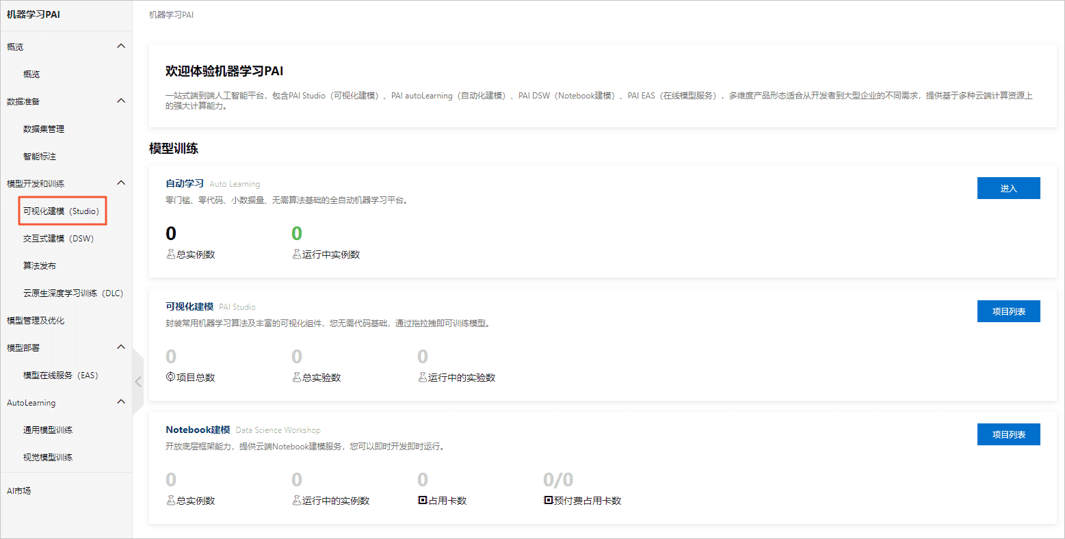Open 可视化建模（Studio） from the sidebar
The image size is (1065, 539).
coord(62,211)
